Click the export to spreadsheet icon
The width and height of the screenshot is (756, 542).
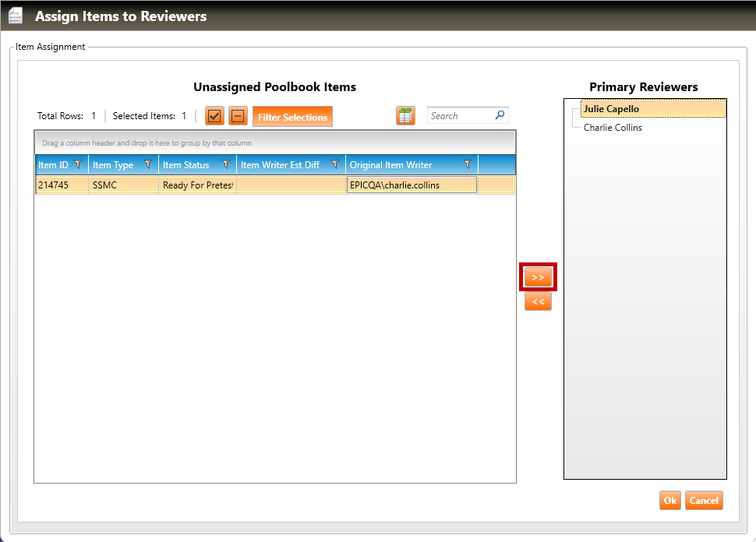pos(405,116)
